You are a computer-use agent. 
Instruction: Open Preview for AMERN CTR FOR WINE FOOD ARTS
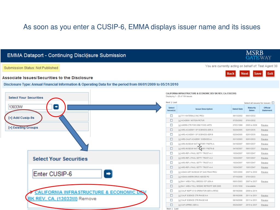(x=264, y=125)
